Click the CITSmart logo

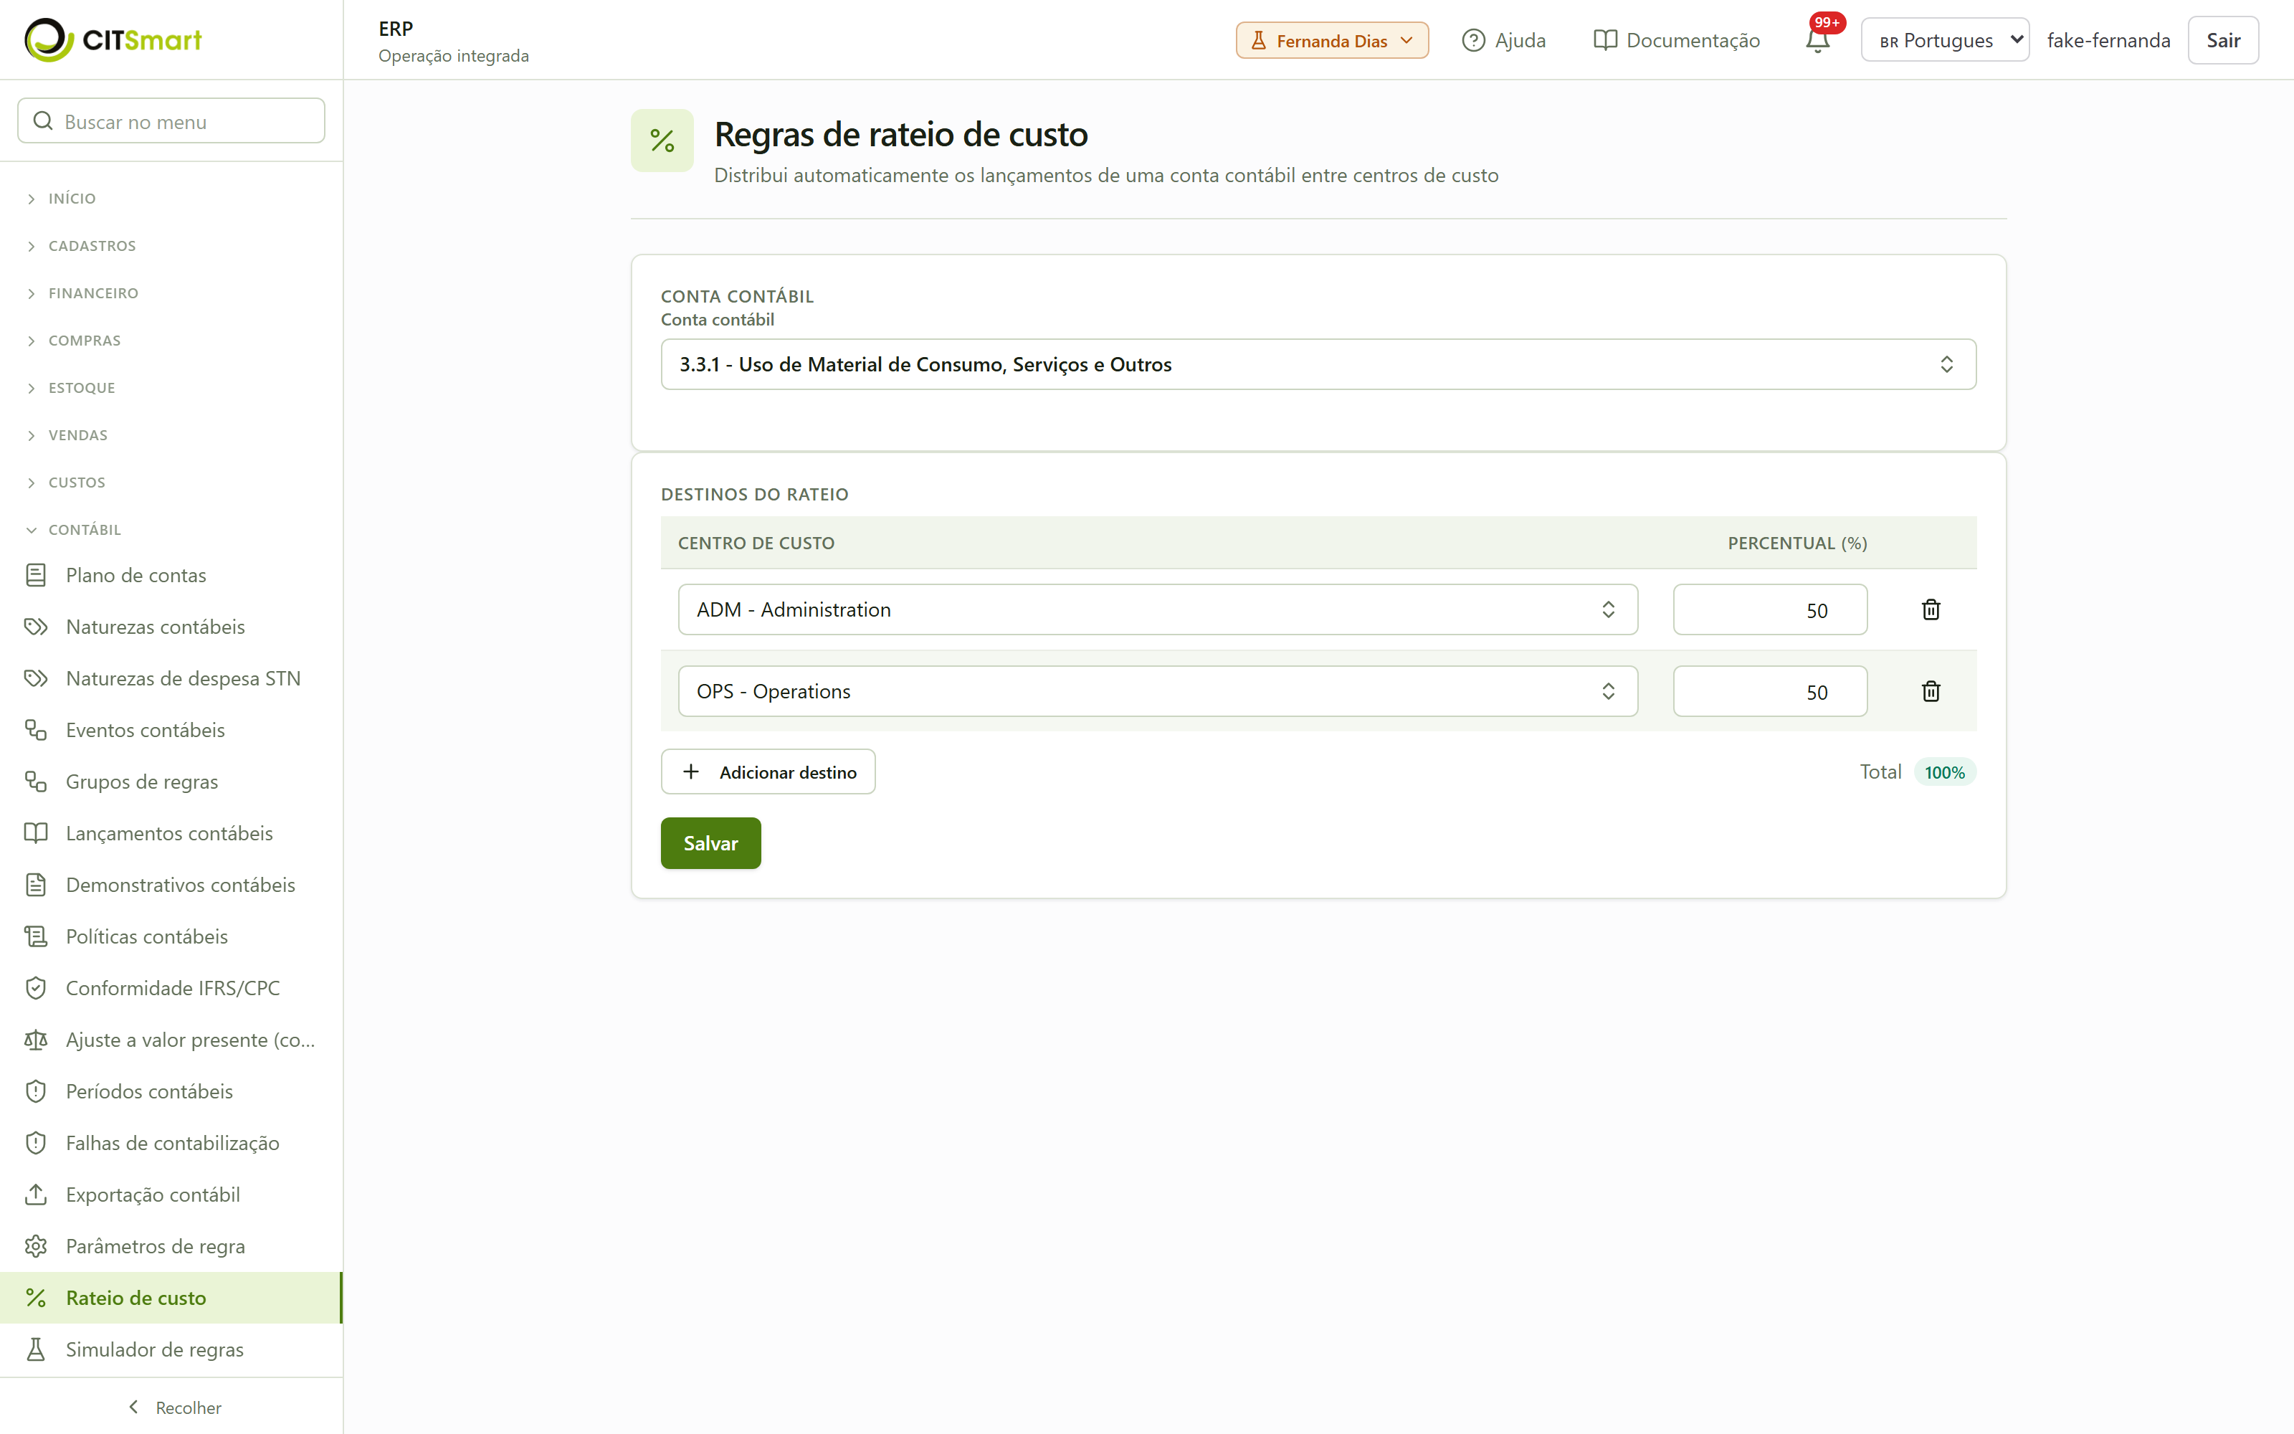click(113, 40)
